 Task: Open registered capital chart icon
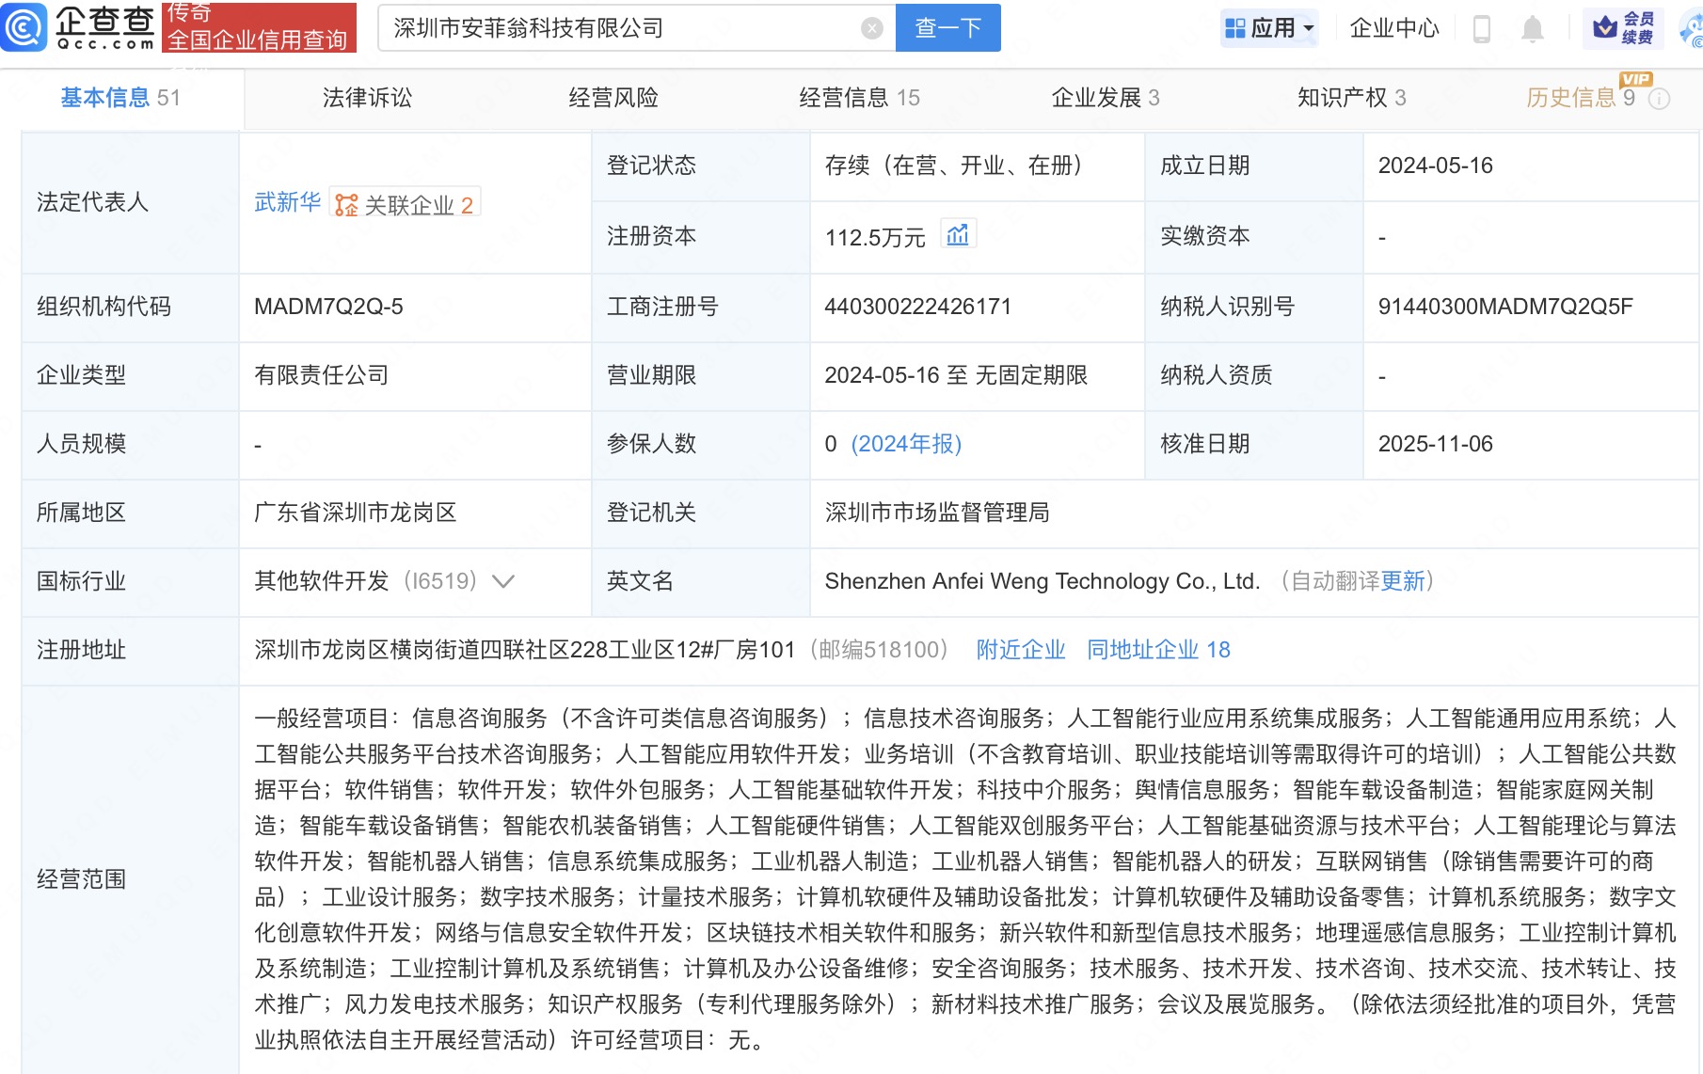[958, 235]
